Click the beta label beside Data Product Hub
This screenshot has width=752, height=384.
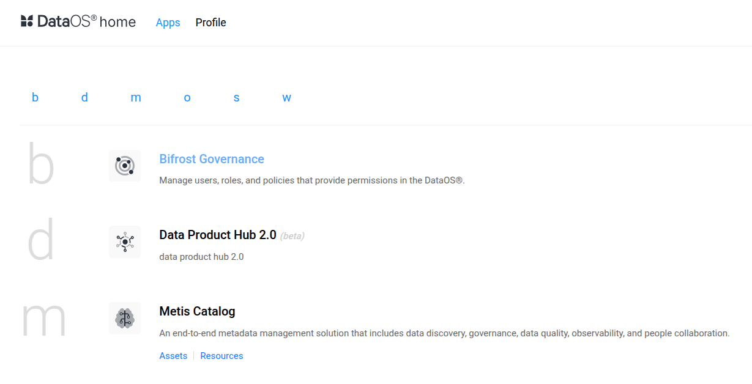[292, 236]
